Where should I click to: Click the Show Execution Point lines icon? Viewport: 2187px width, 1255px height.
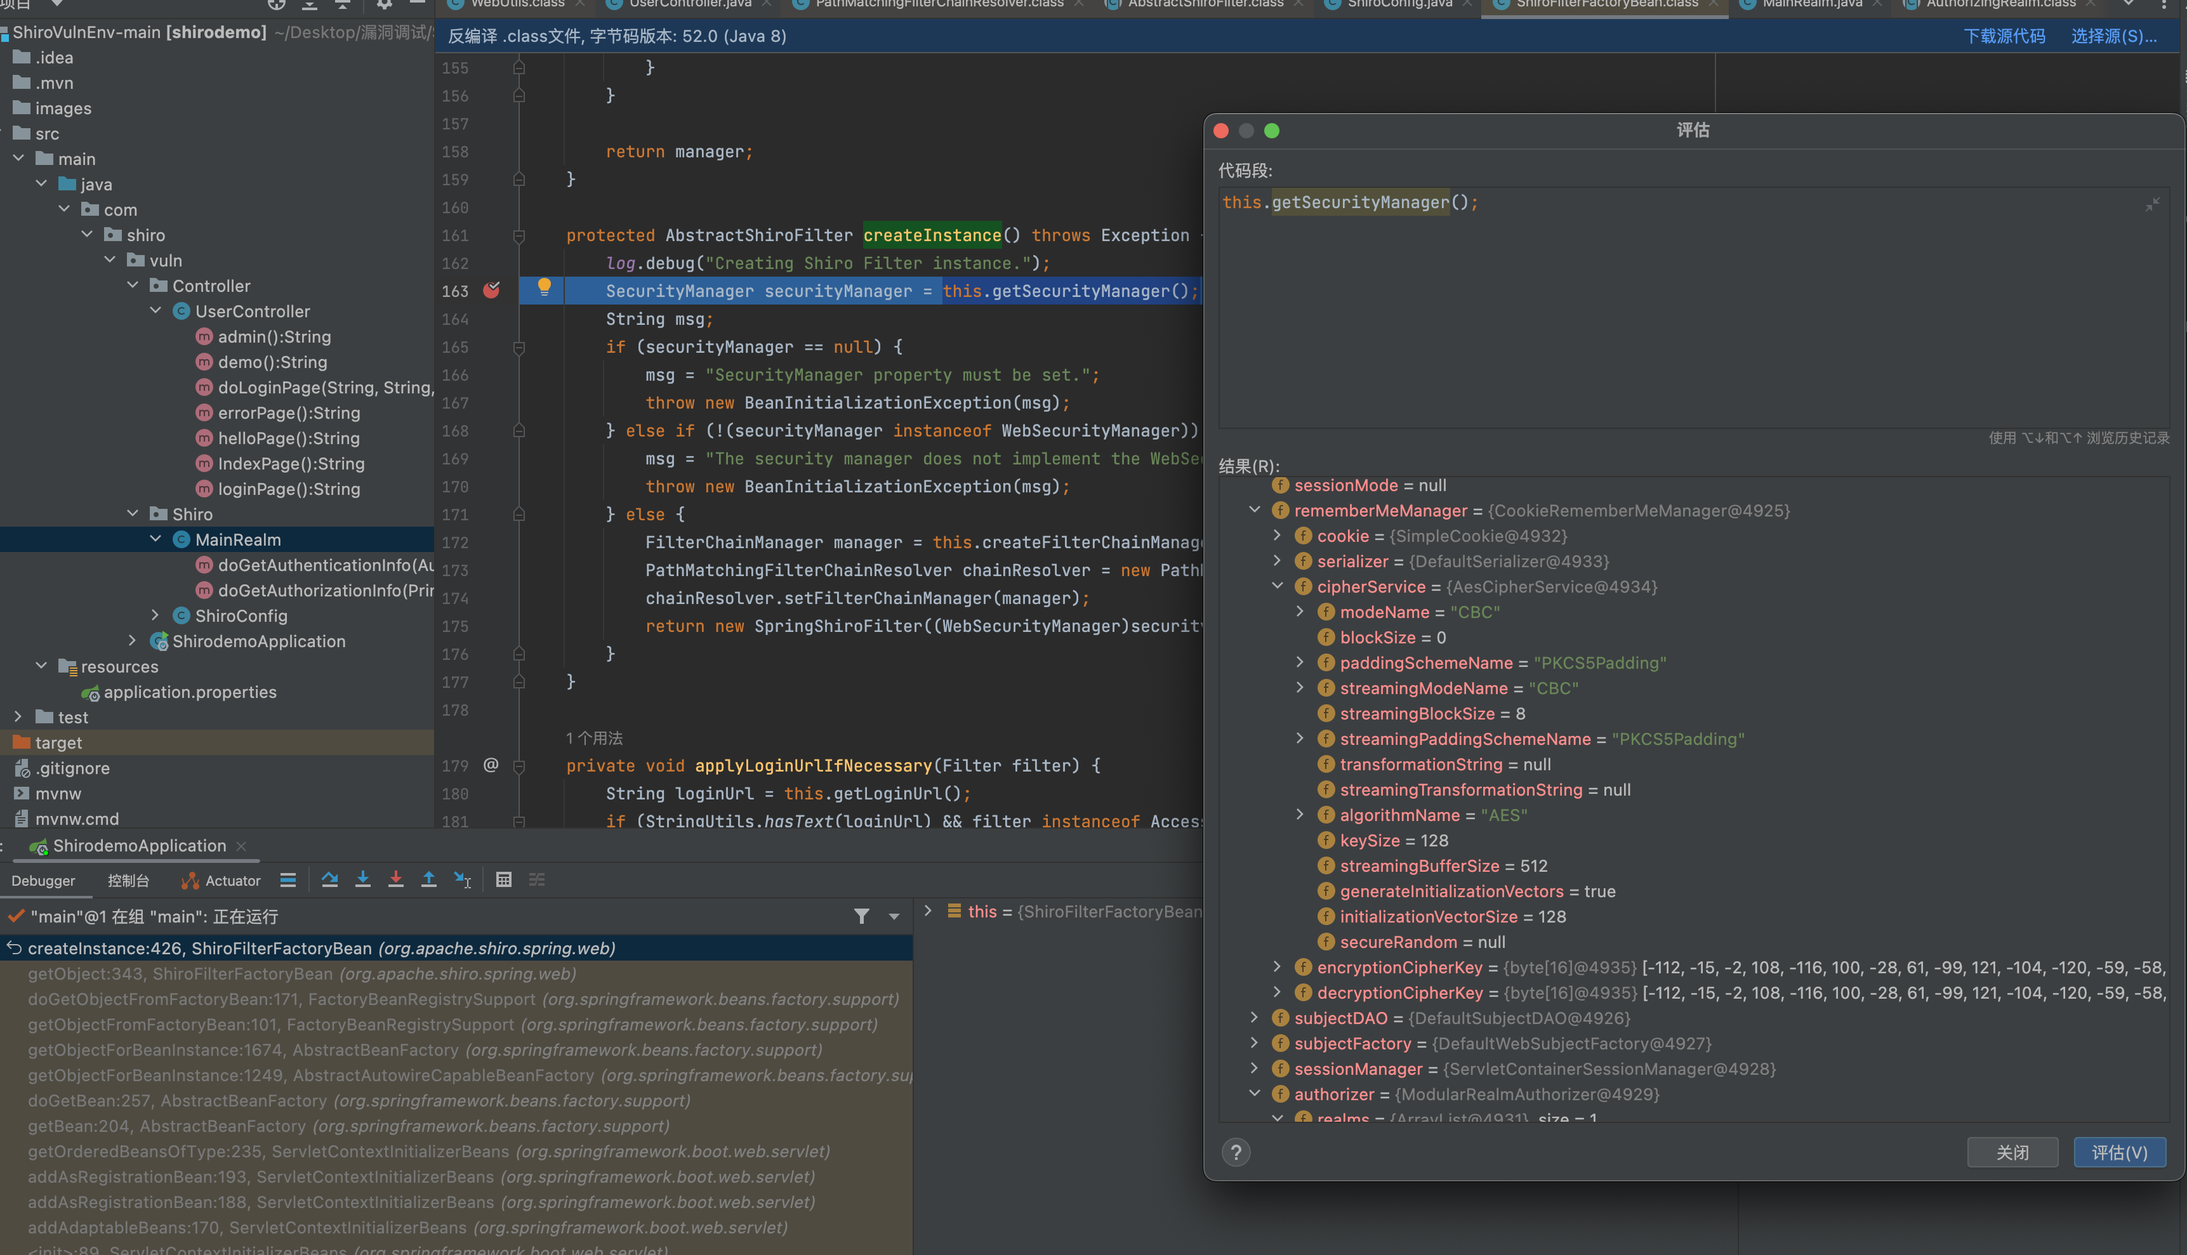pos(288,880)
